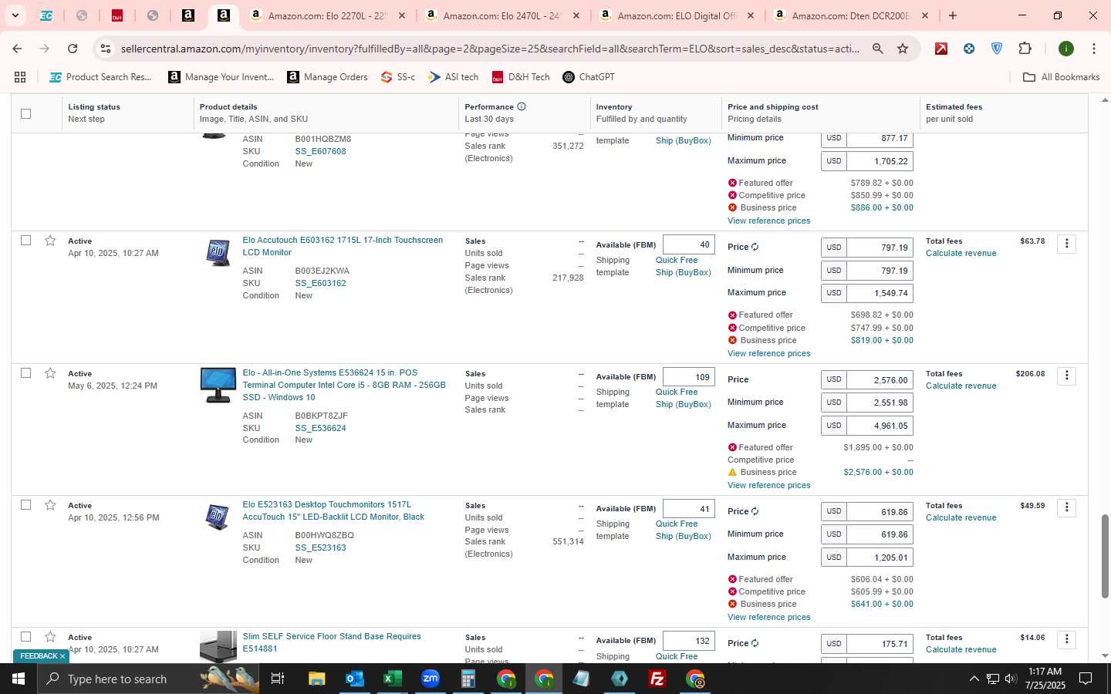Check the box for SS_E603162 listing
The height and width of the screenshot is (694, 1111).
(25, 241)
